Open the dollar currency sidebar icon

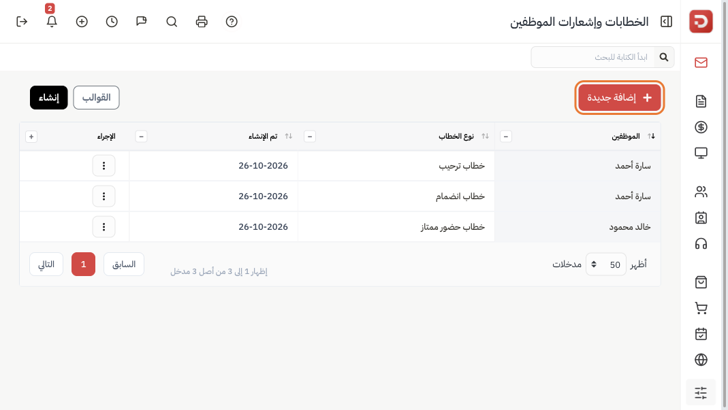click(701, 127)
